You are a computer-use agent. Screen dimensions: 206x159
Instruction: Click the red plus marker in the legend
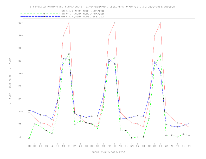(44, 11)
